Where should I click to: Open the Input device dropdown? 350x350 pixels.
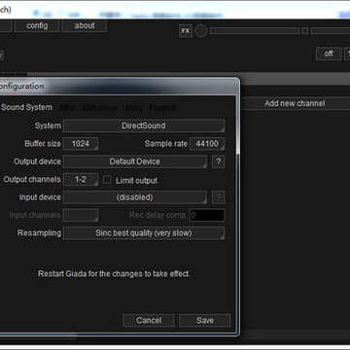(135, 197)
